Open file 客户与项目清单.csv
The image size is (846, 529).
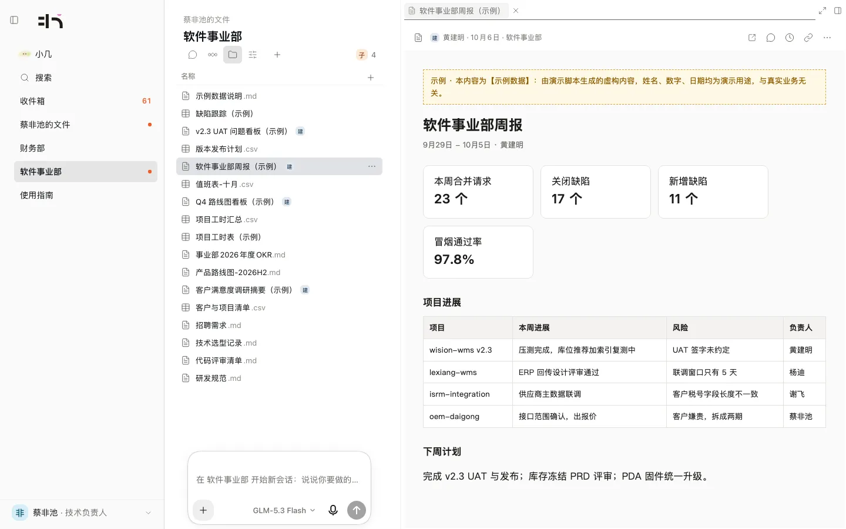point(279,307)
